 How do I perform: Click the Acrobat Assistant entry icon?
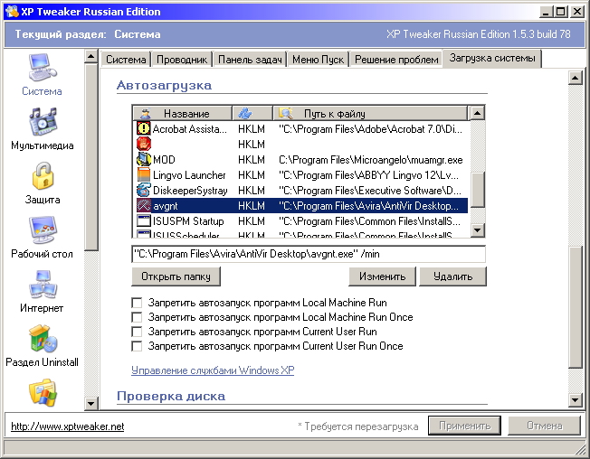(143, 129)
